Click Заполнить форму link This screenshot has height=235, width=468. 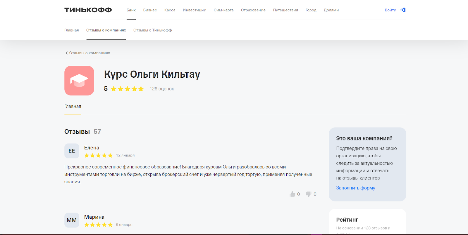(x=356, y=188)
